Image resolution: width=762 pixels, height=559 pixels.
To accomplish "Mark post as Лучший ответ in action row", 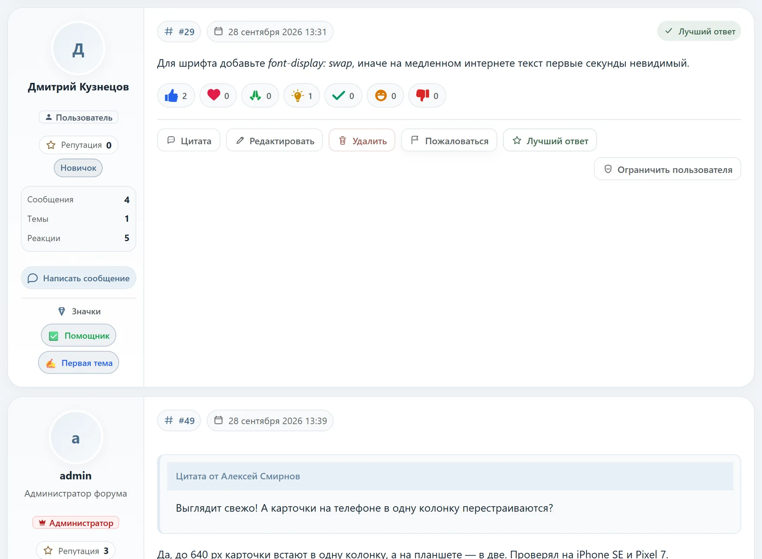I will pyautogui.click(x=550, y=140).
